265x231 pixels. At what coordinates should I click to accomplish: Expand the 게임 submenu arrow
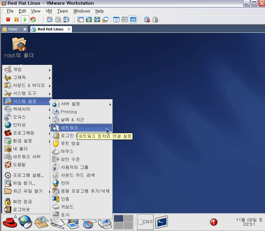pos(50,70)
